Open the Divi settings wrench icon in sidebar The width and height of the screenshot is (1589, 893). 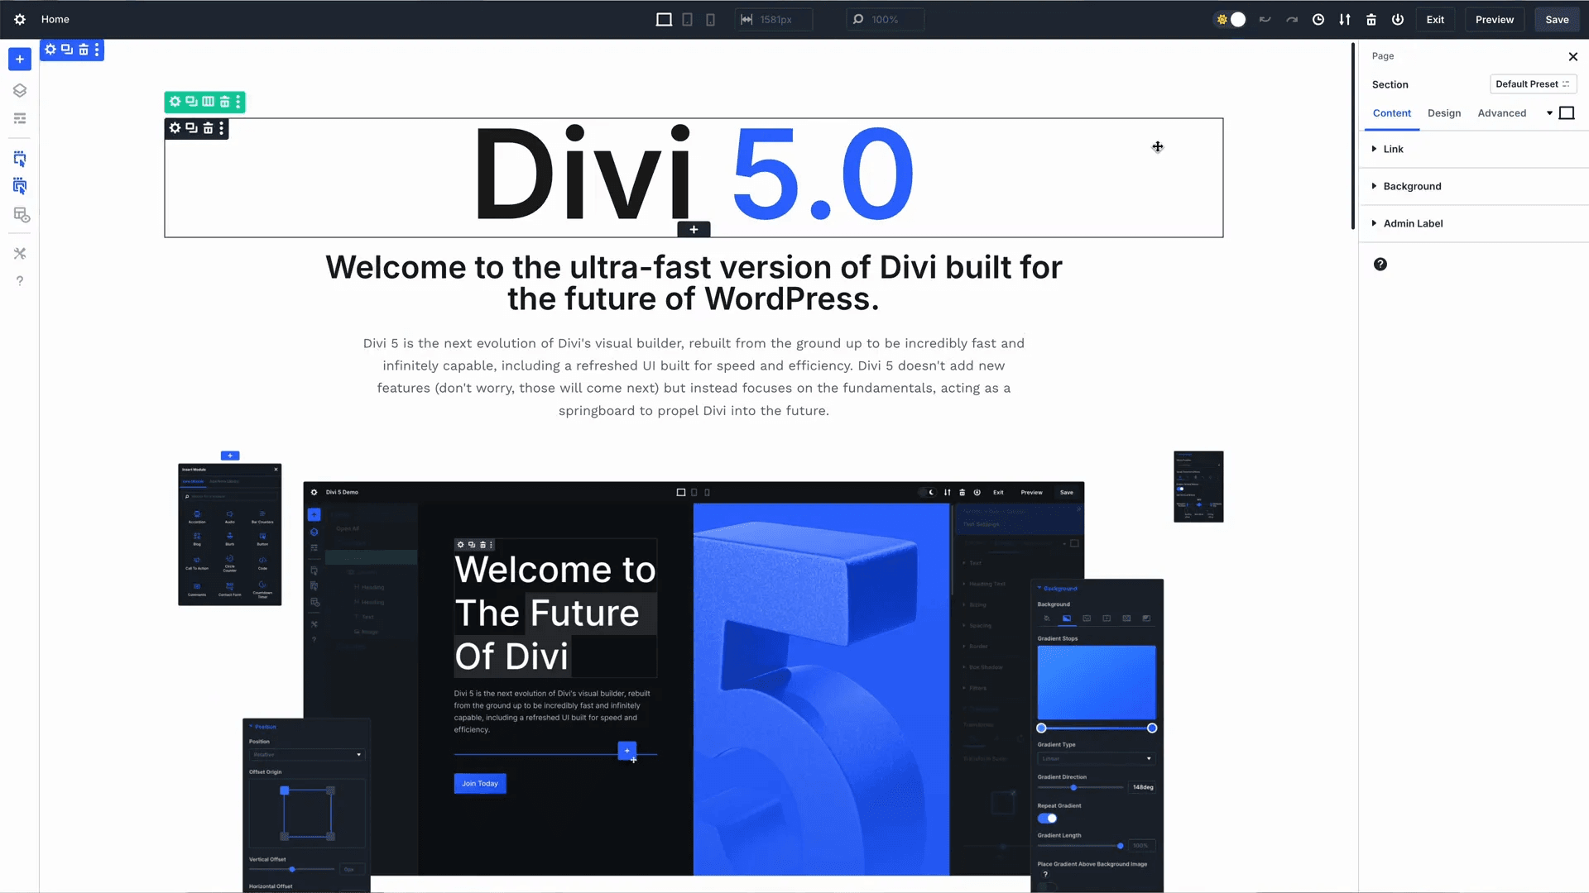pos(20,254)
